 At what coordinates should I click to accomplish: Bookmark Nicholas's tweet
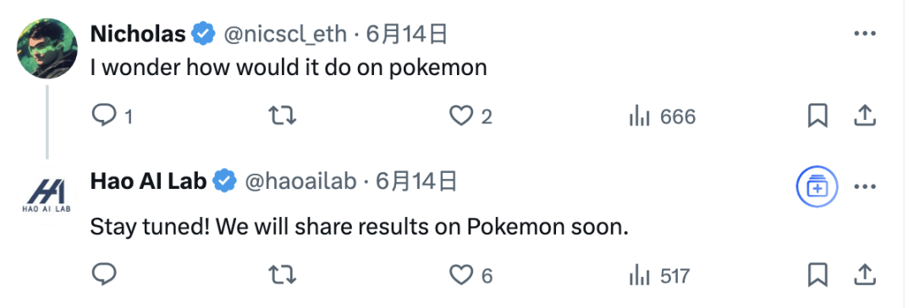coord(818,116)
